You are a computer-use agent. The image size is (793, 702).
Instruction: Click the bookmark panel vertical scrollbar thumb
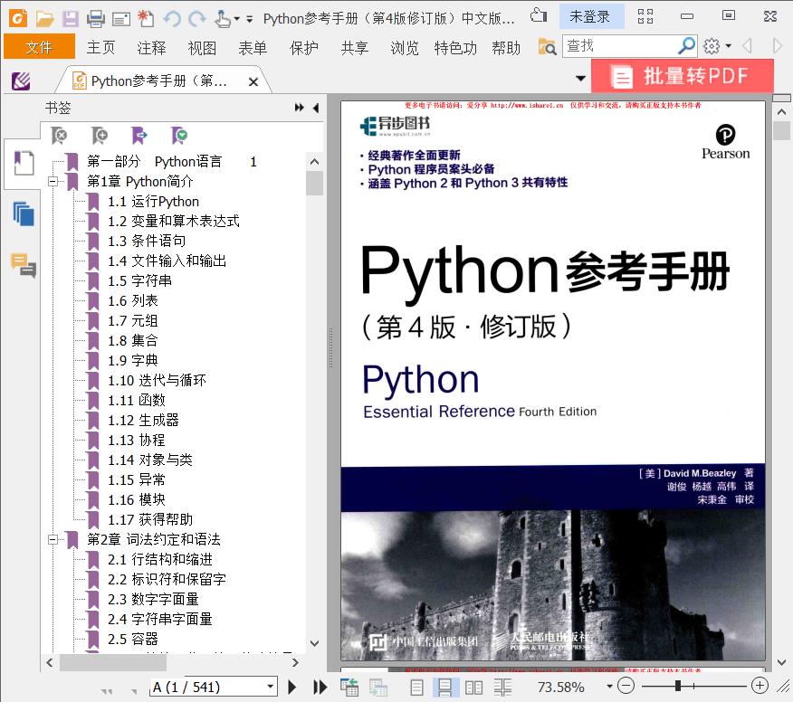pyautogui.click(x=314, y=183)
